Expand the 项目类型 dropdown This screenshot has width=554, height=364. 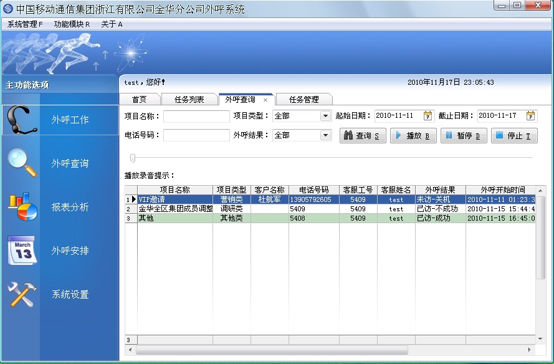(x=325, y=116)
